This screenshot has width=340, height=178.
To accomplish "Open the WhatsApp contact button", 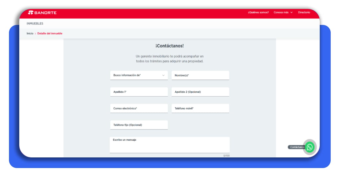I will [x=310, y=147].
